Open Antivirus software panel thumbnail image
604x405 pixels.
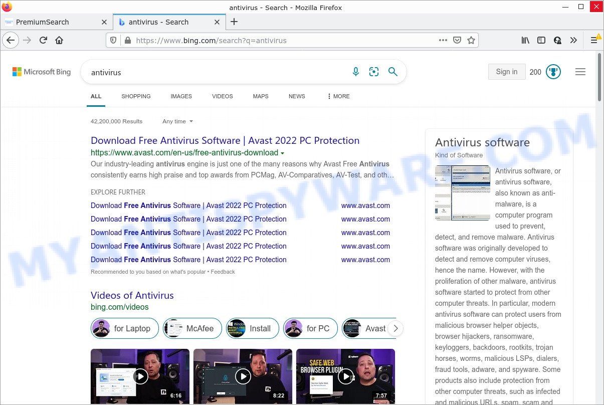463,193
